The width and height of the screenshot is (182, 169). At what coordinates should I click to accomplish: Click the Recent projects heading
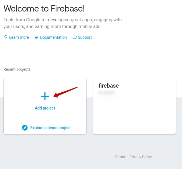(x=17, y=69)
